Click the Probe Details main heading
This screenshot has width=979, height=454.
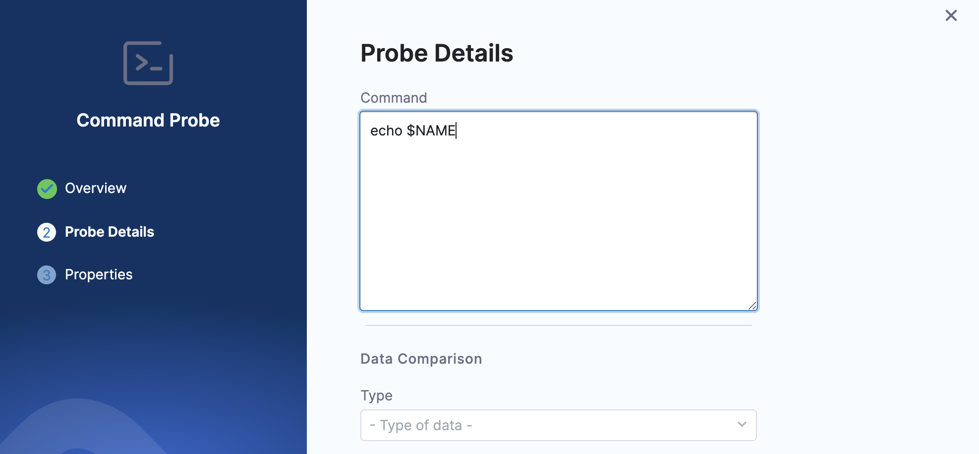pos(437,53)
